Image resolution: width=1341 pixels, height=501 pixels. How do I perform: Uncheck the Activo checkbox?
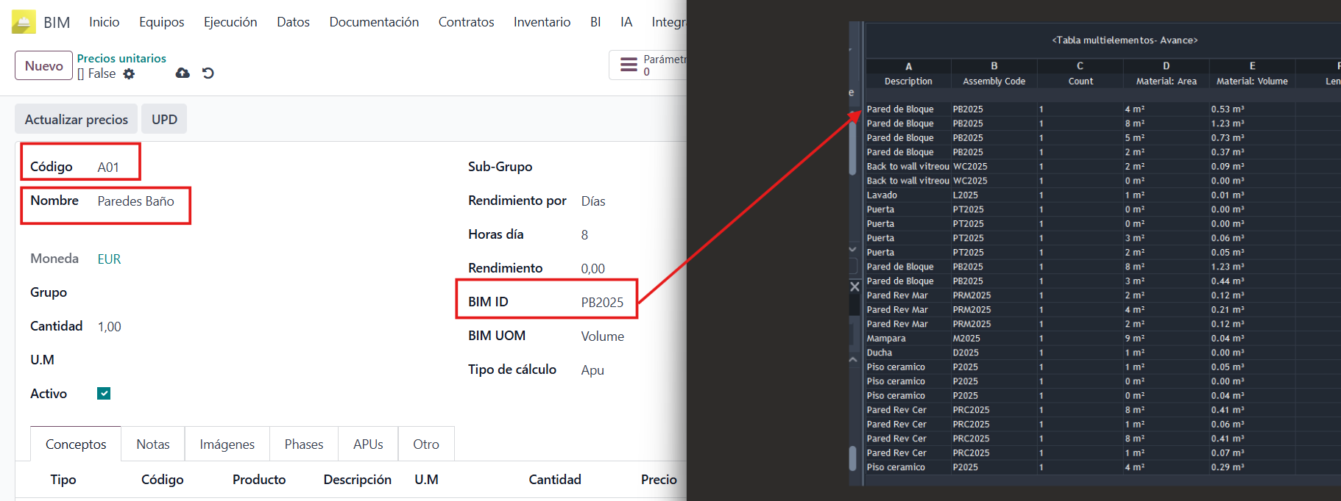click(x=104, y=394)
